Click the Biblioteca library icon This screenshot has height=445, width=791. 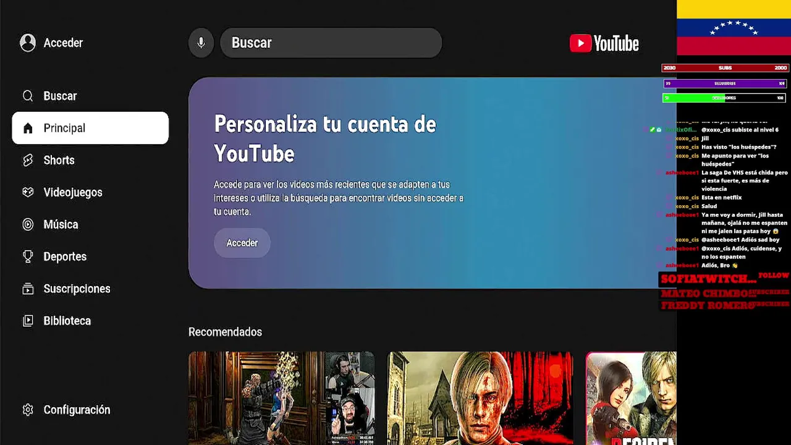click(x=28, y=321)
